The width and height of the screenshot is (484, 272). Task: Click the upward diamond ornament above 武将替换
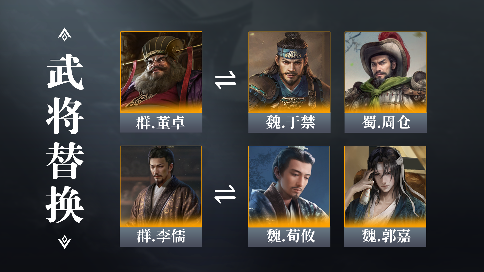(65, 35)
